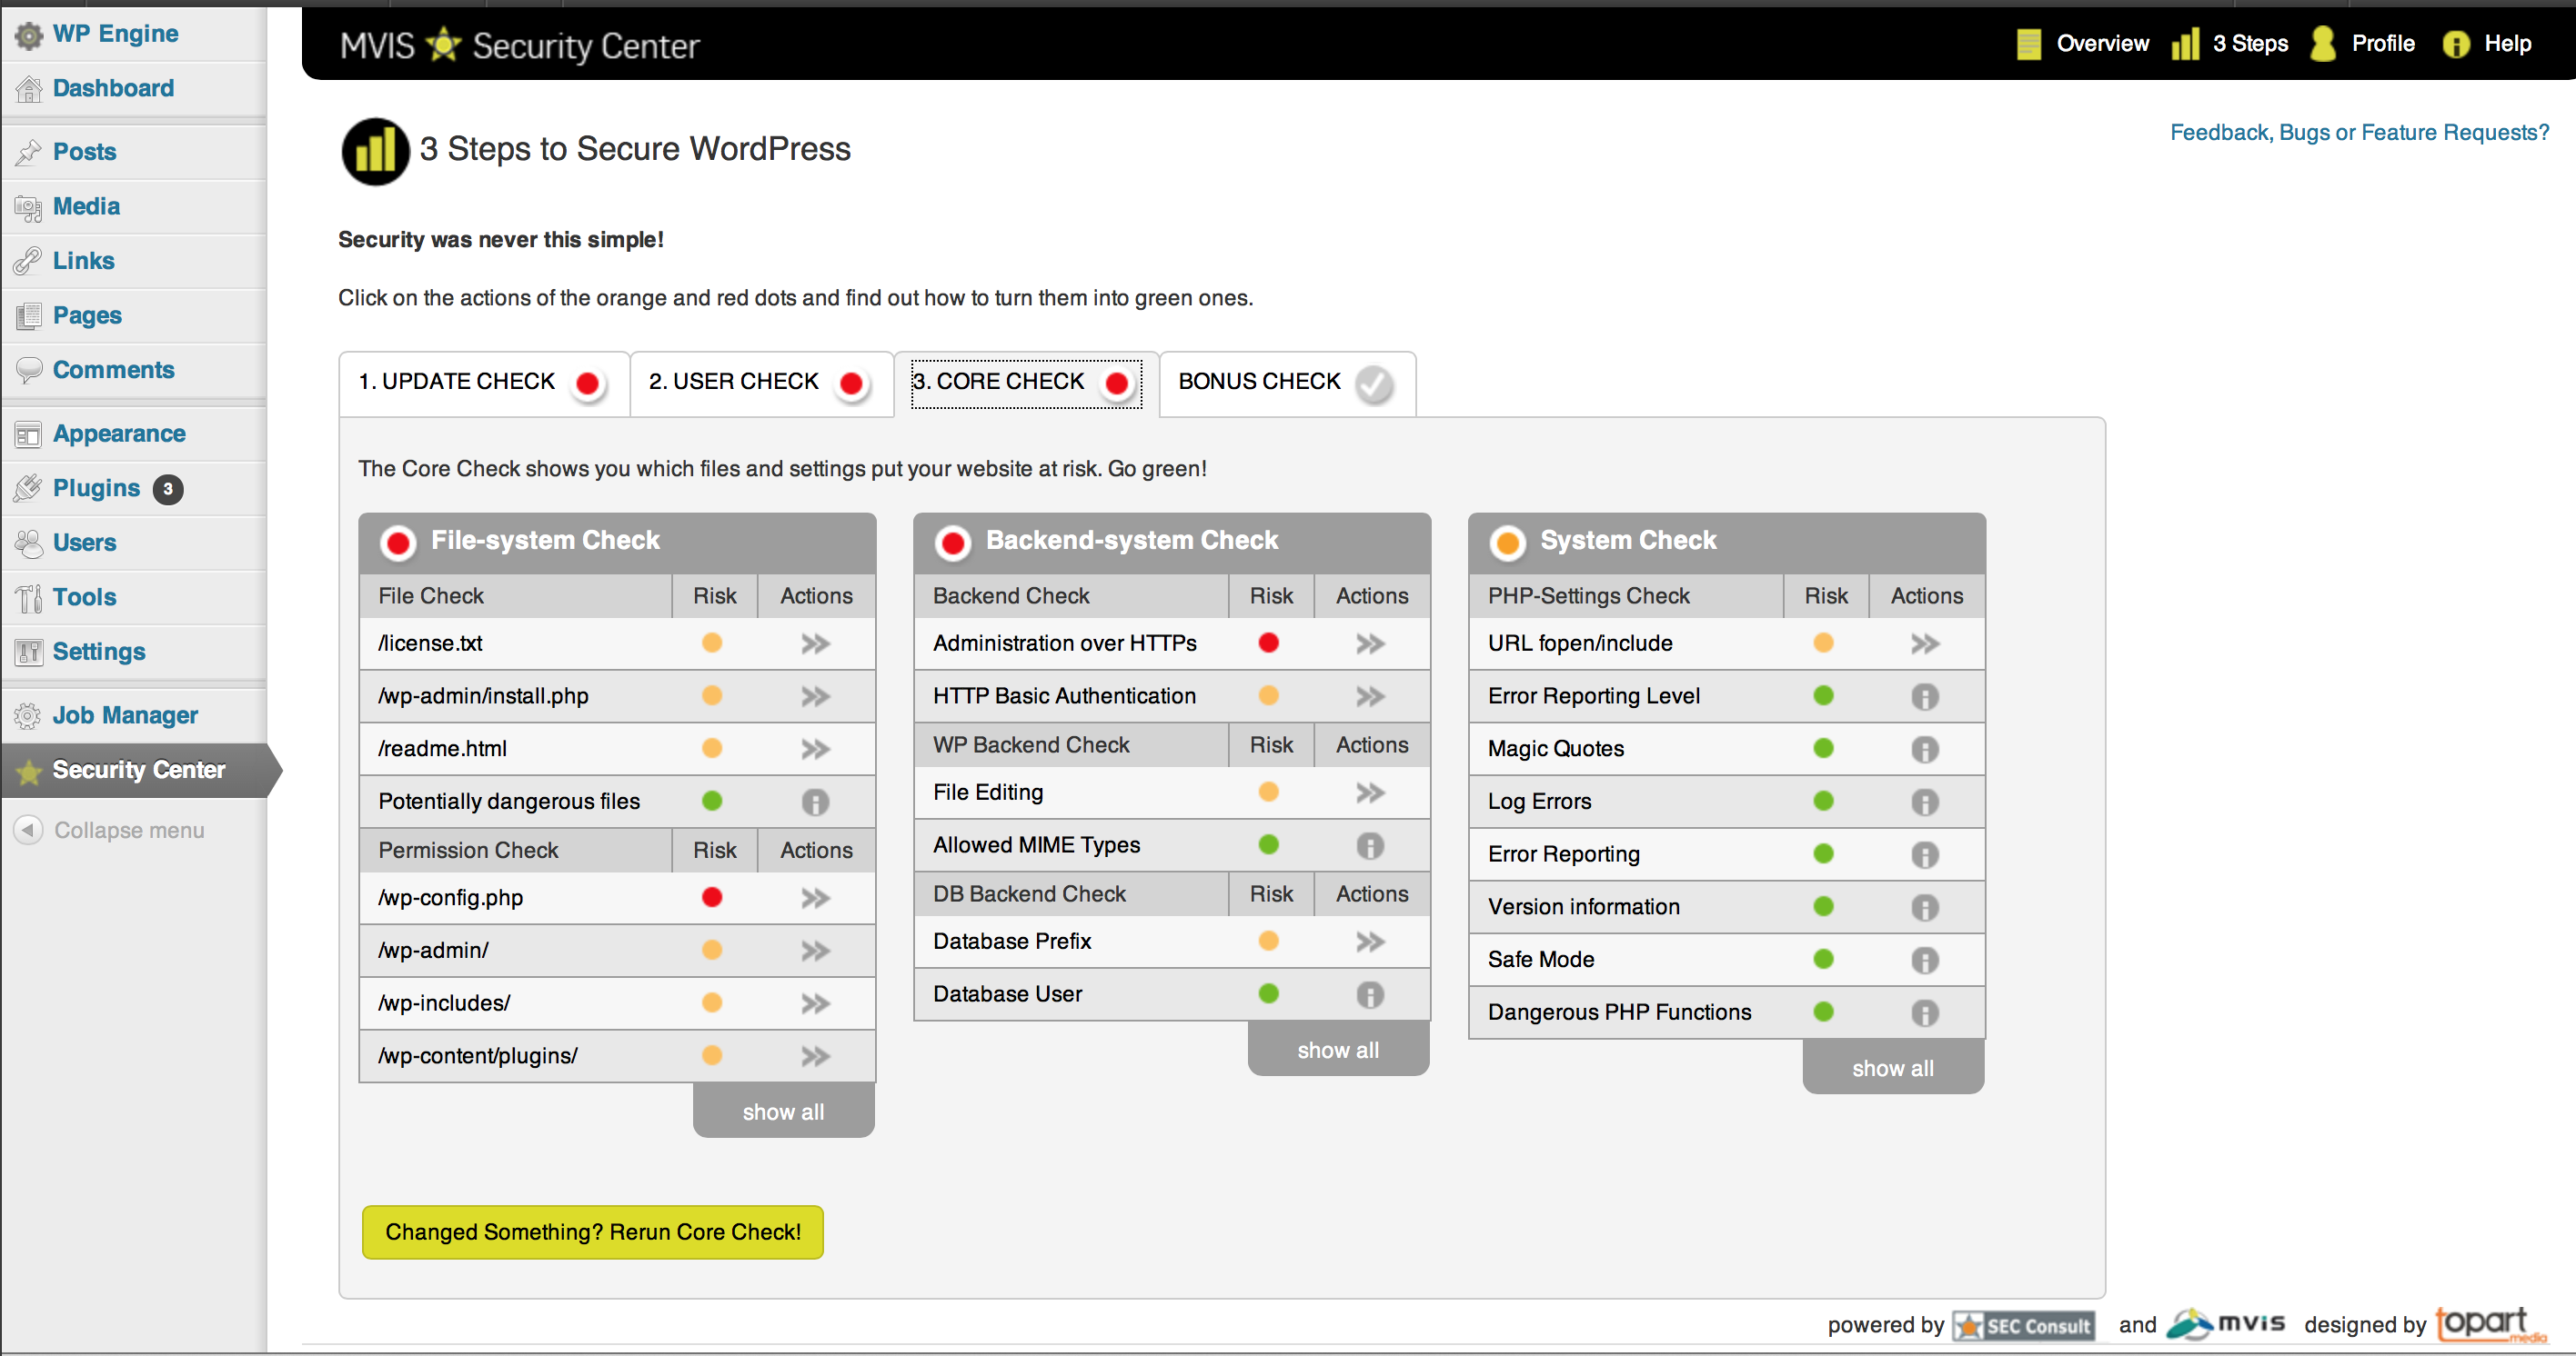2576x1356 pixels.
Task: Open info icon for Allowed MIME Types
Action: click(1370, 846)
